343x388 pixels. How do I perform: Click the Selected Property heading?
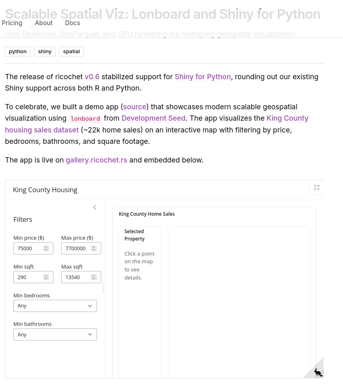click(135, 235)
